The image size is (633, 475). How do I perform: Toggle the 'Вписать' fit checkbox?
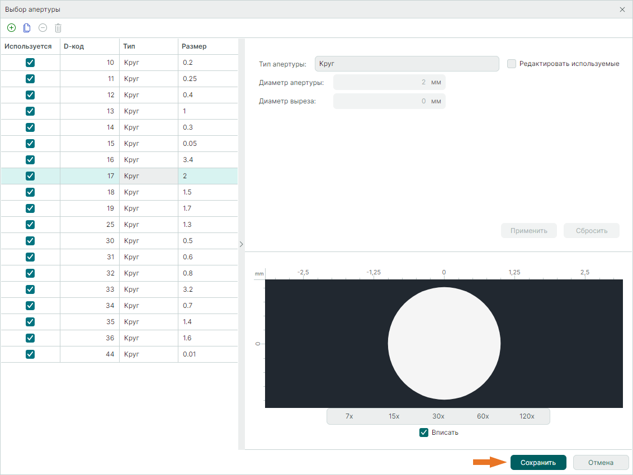[x=424, y=433]
